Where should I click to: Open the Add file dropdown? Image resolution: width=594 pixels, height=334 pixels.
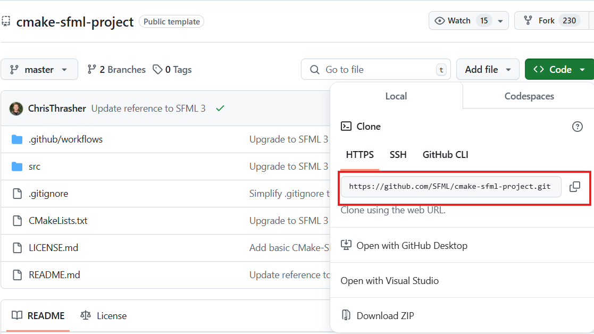[488, 69]
